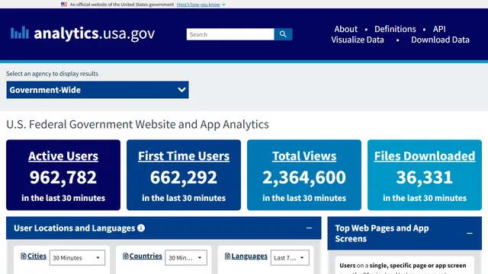Open the Languages data link
This screenshot has height=274, width=488.
[x=249, y=256]
